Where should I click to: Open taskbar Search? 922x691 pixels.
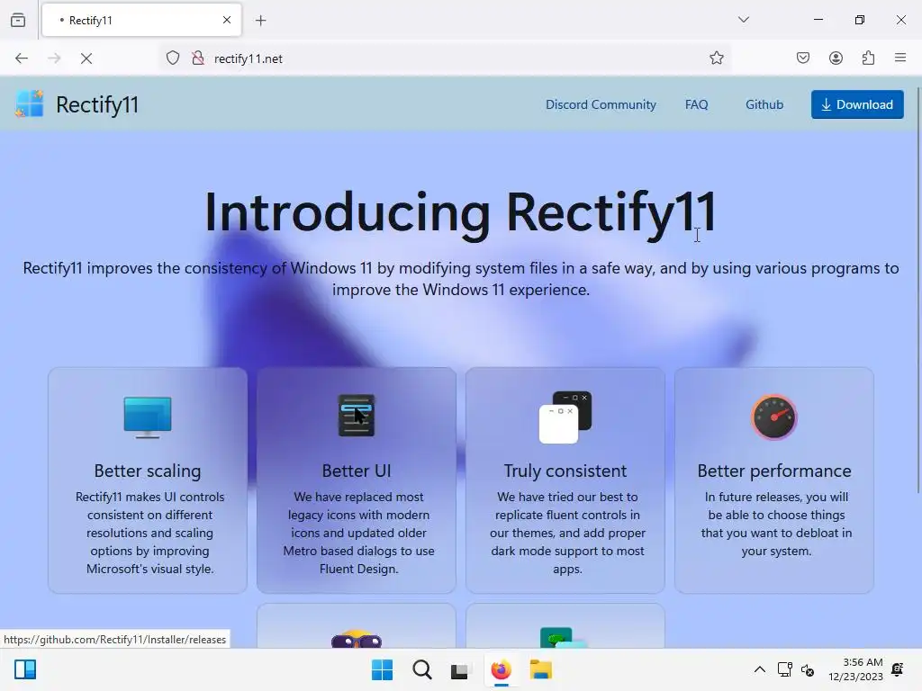(421, 669)
